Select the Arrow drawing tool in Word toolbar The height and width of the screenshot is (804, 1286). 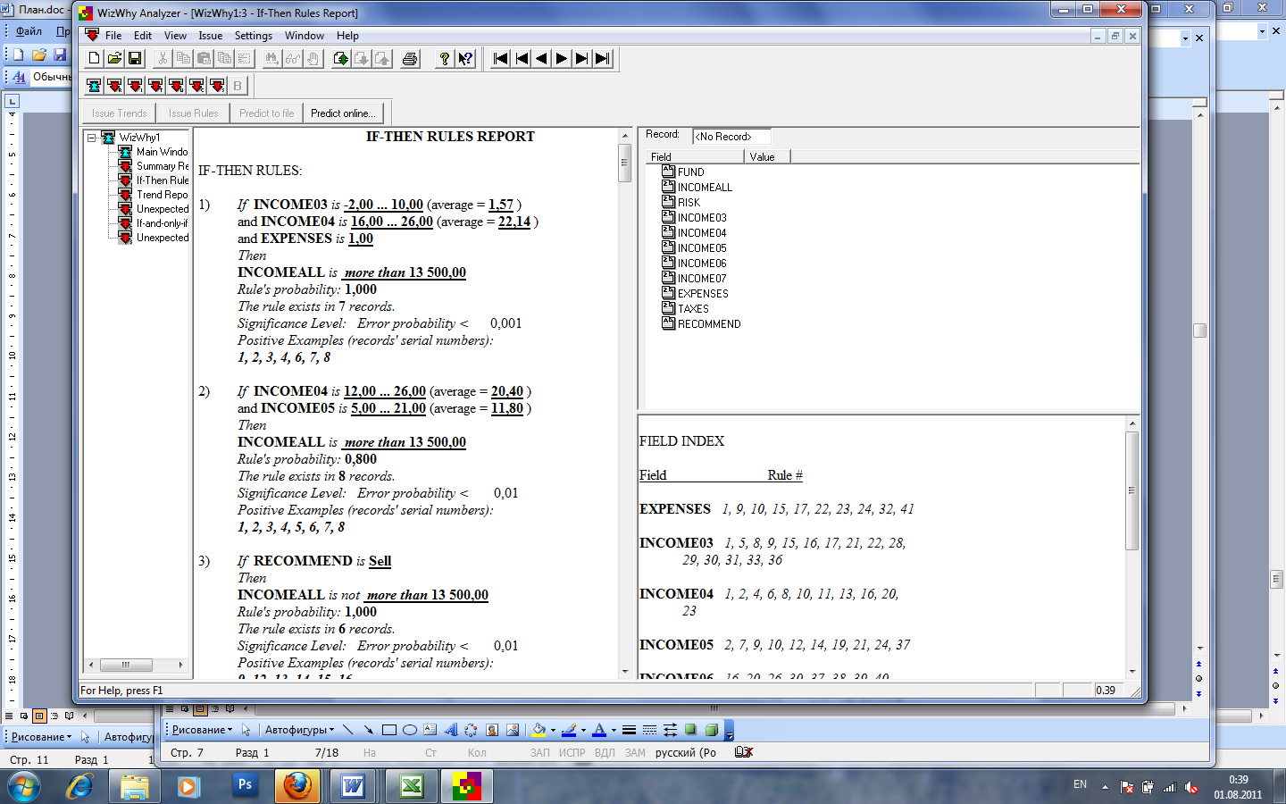coord(368,730)
